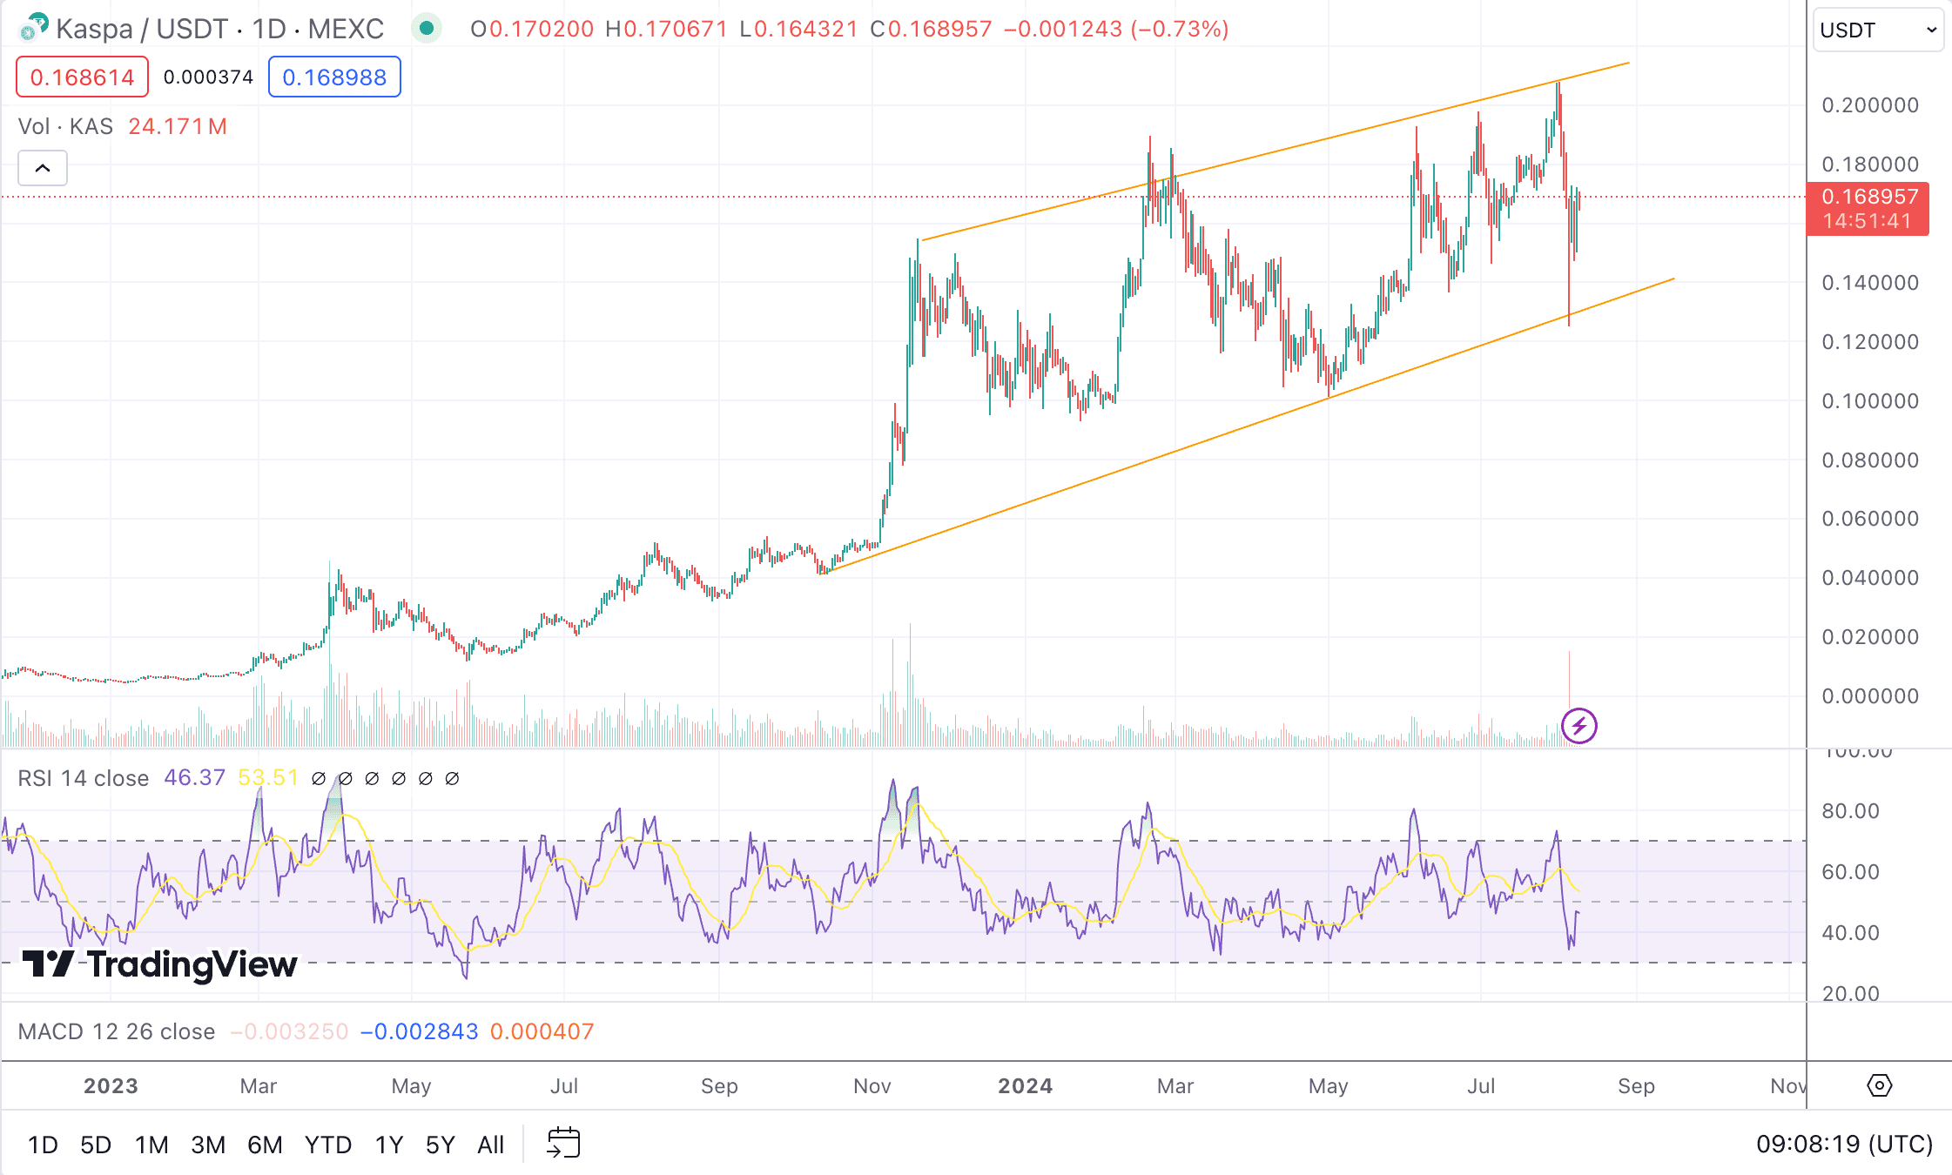Viewport: 1952px width, 1175px height.
Task: Select the 3M time range
Action: (x=208, y=1145)
